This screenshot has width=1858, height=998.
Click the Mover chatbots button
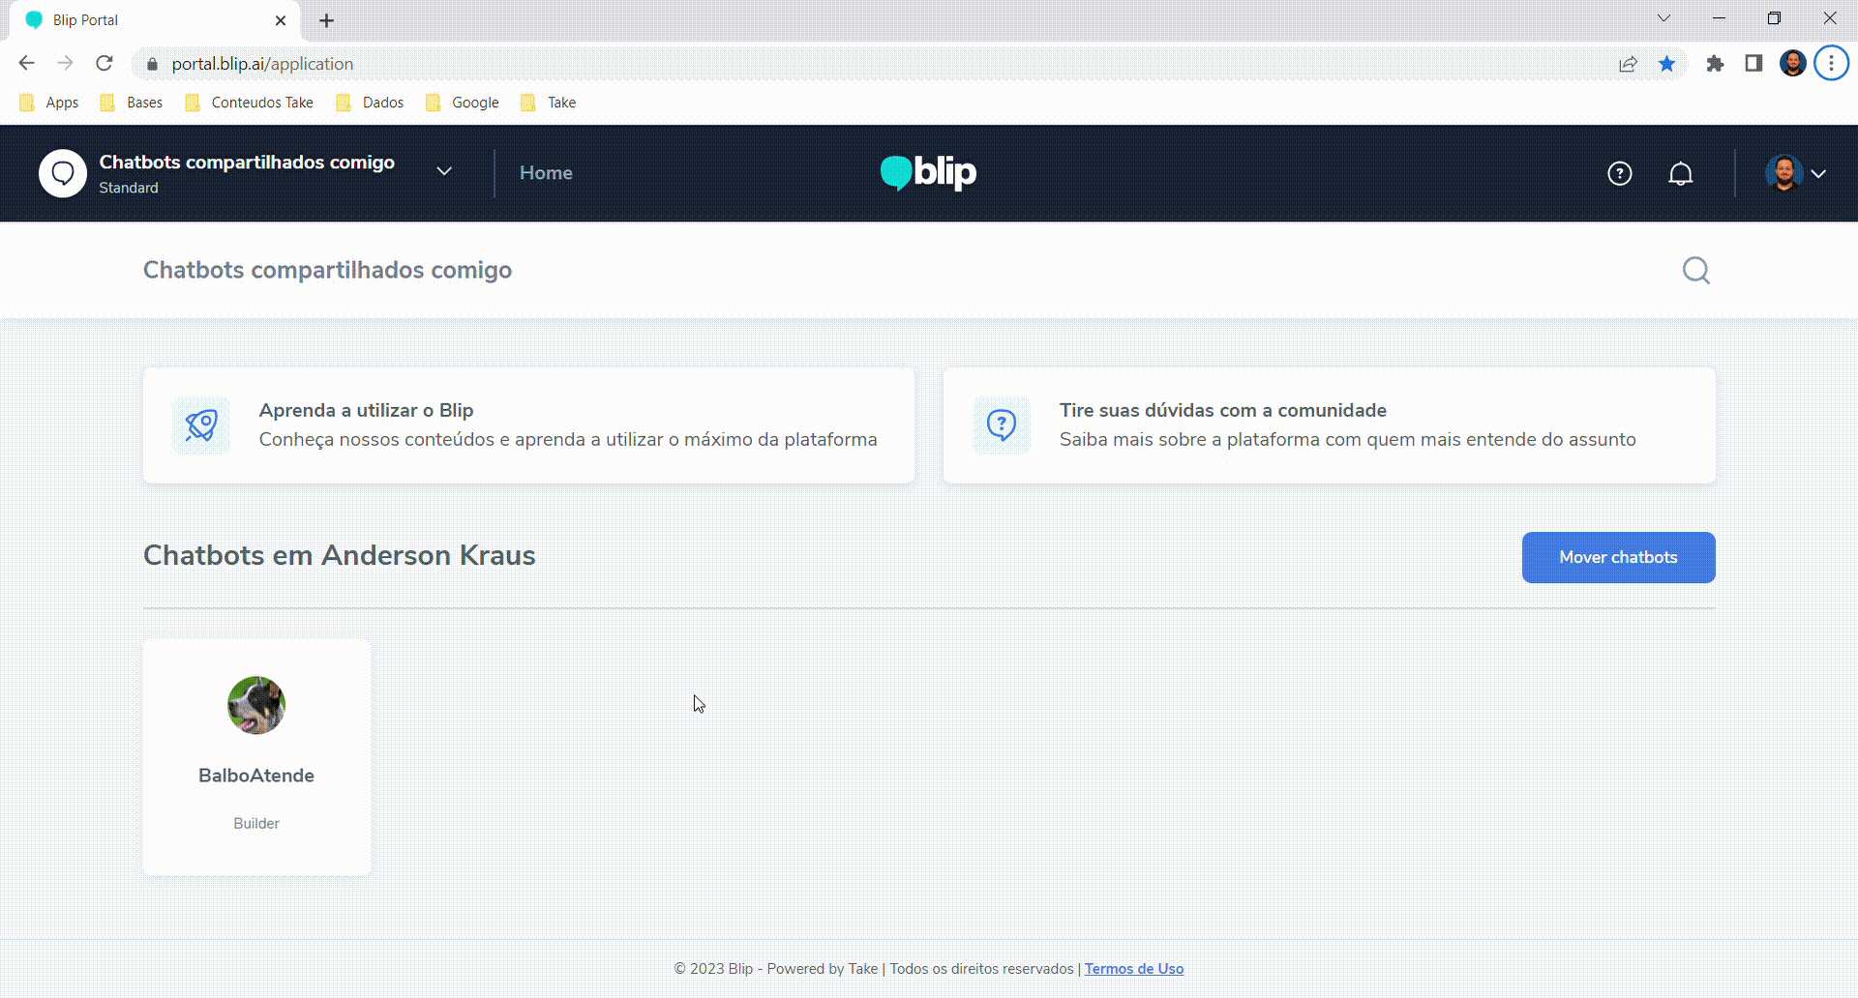(x=1618, y=557)
